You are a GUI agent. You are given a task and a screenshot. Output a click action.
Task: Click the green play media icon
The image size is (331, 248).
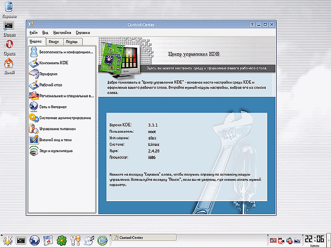[x=103, y=240]
